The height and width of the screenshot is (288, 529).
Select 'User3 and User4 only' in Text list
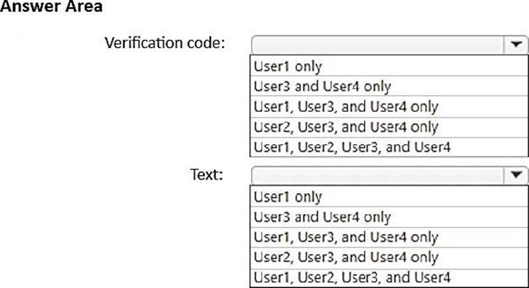389,217
